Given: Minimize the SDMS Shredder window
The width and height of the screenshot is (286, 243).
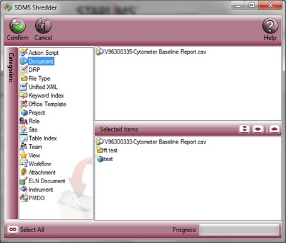Looking at the screenshot, I should click(x=238, y=5).
